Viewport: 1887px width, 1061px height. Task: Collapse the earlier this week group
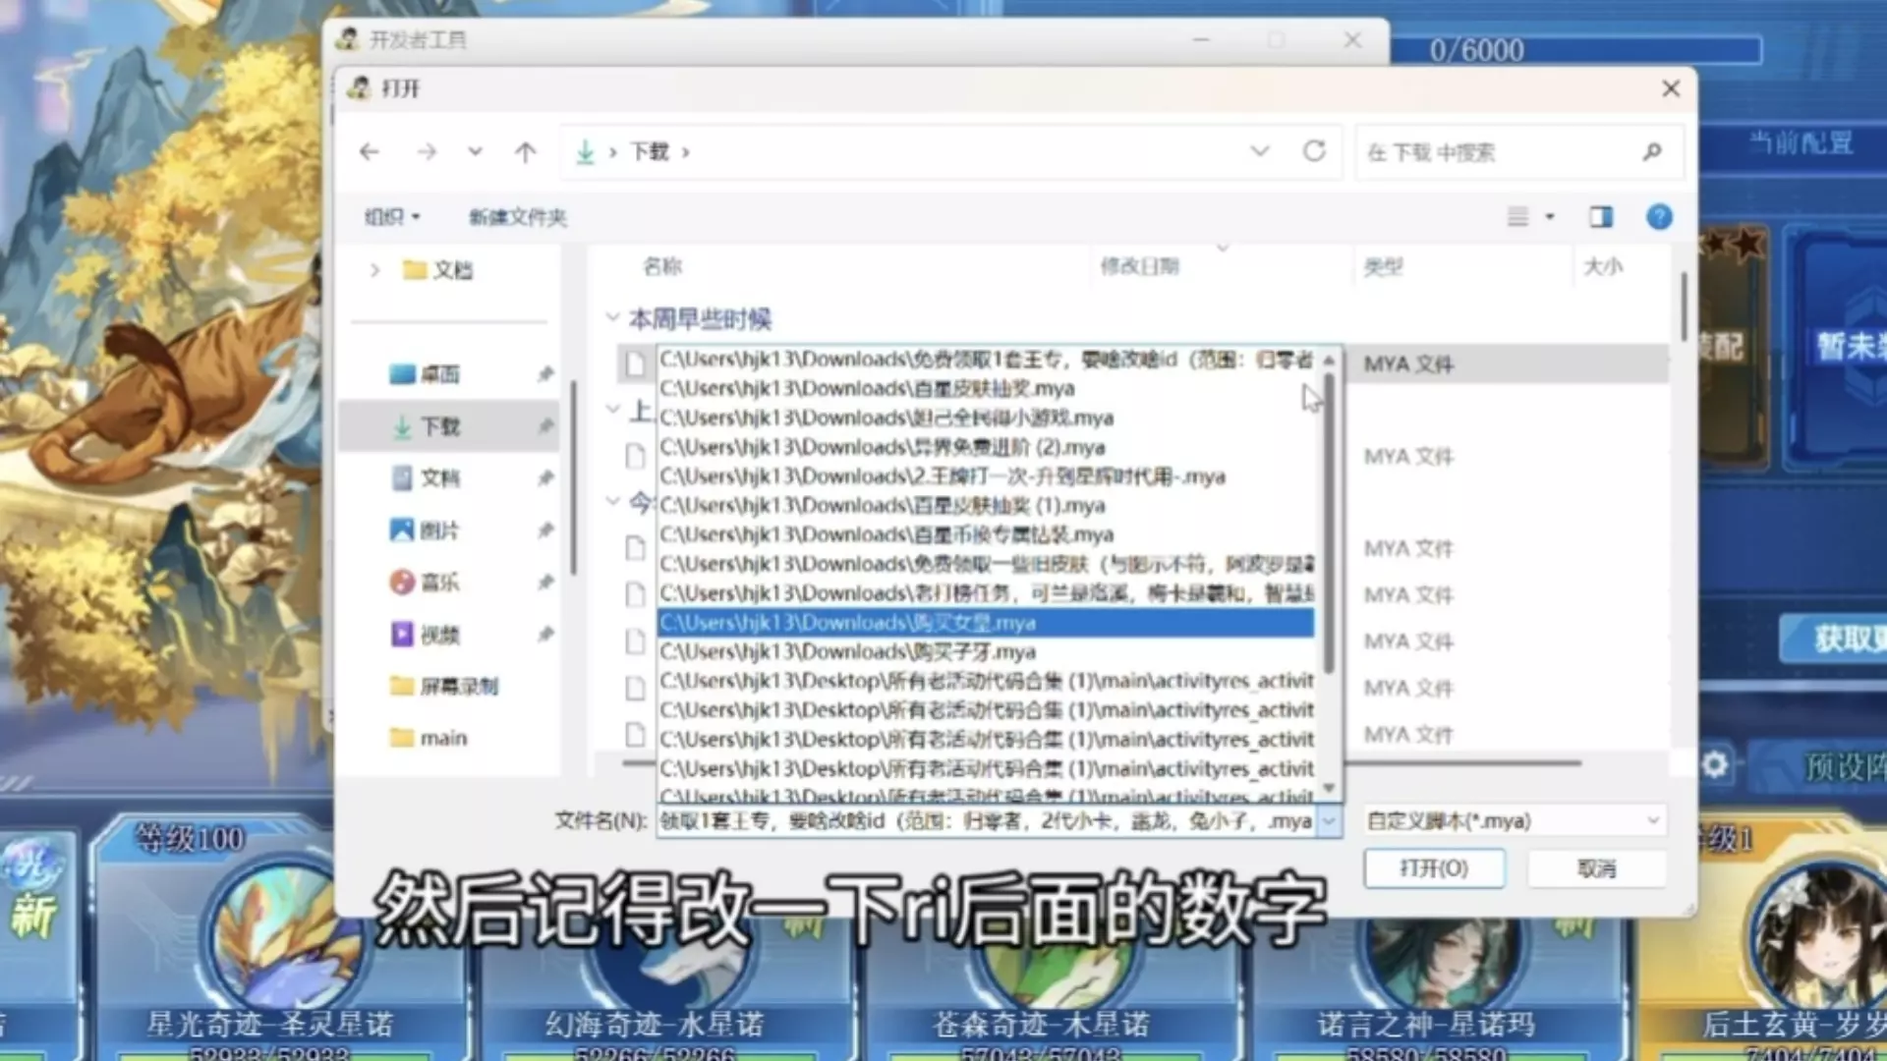pos(612,317)
